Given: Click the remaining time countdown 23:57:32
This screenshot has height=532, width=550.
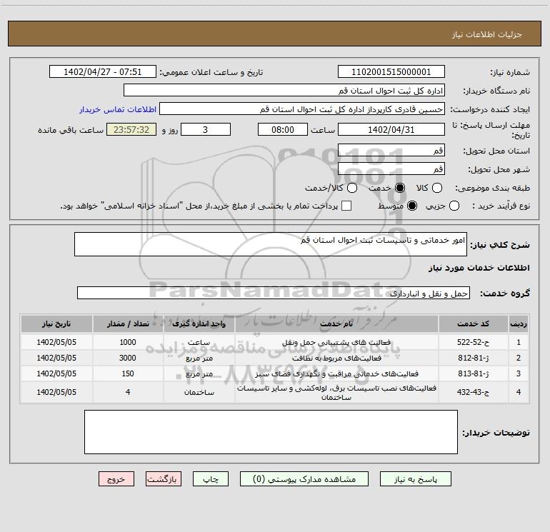Looking at the screenshot, I should pyautogui.click(x=131, y=129).
